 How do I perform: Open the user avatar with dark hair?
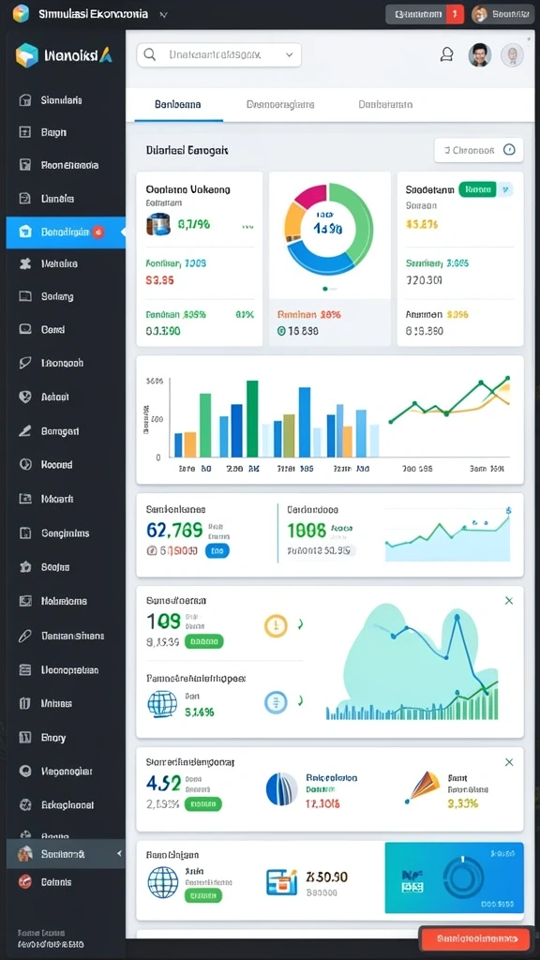(479, 55)
